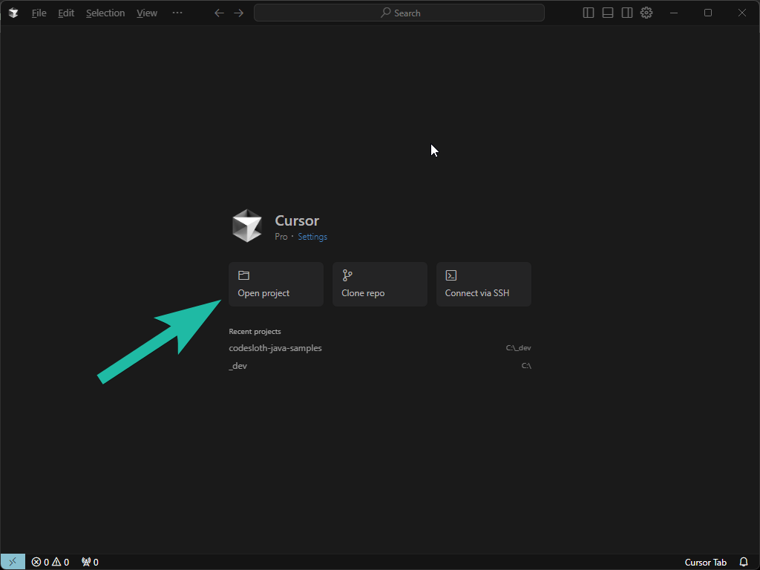This screenshot has width=760, height=570.
Task: Open the remote window indicator in the status bar
Action: coord(13,562)
